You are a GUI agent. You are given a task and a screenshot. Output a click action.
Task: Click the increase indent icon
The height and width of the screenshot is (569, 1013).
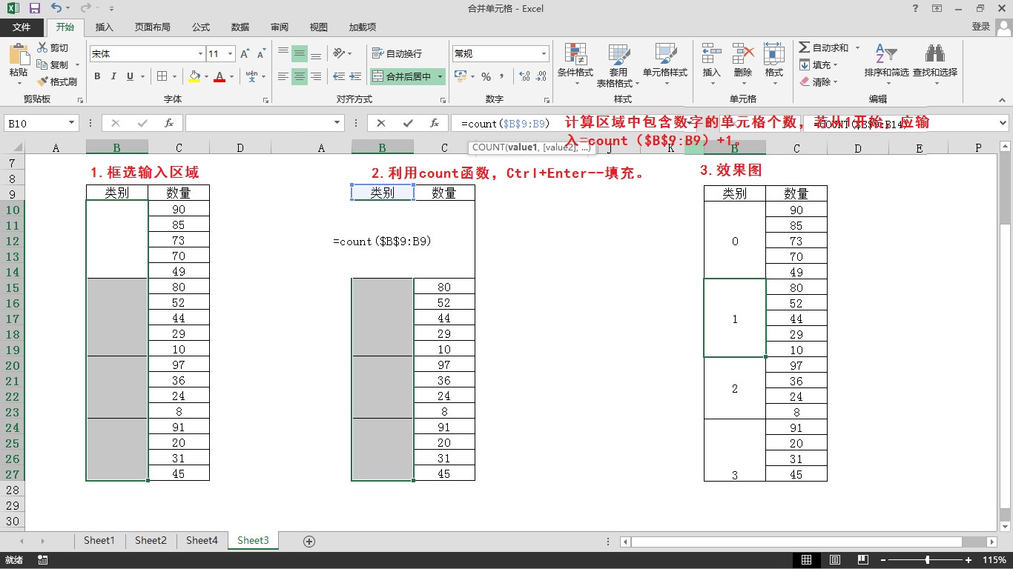pos(355,76)
